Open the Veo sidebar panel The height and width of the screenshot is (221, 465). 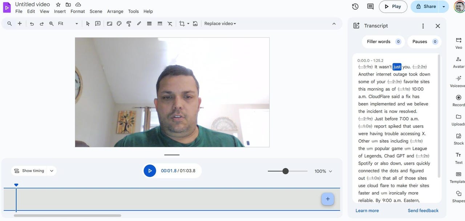coord(458,43)
